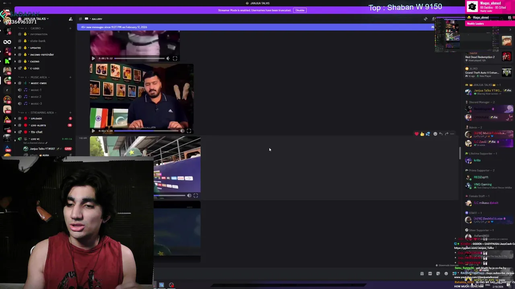Viewport: 515px width, 289px height.
Task: Disable Streamer Mode via the Disable button
Action: click(300, 10)
